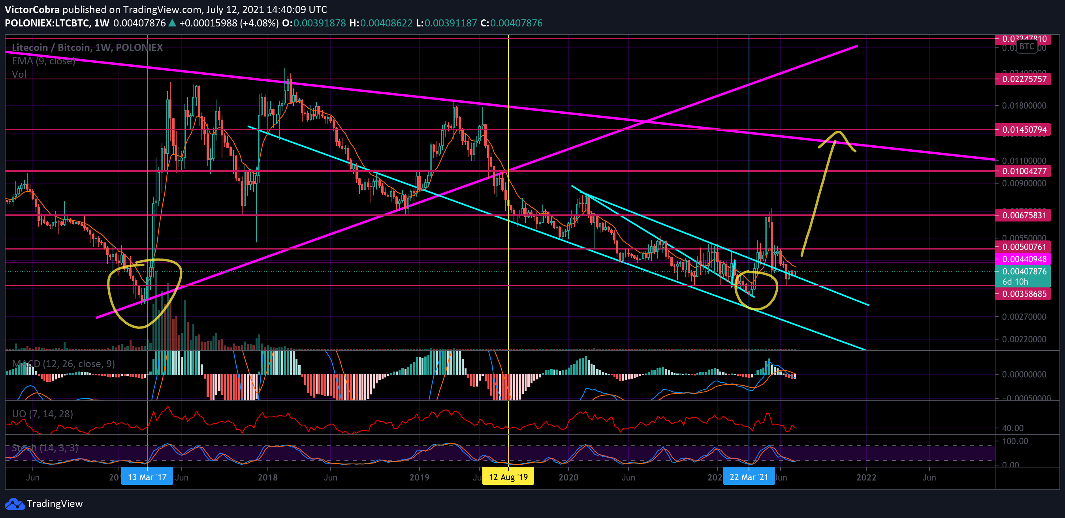The width and height of the screenshot is (1065, 518).
Task: Click the 2020 time axis label
Action: 568,477
